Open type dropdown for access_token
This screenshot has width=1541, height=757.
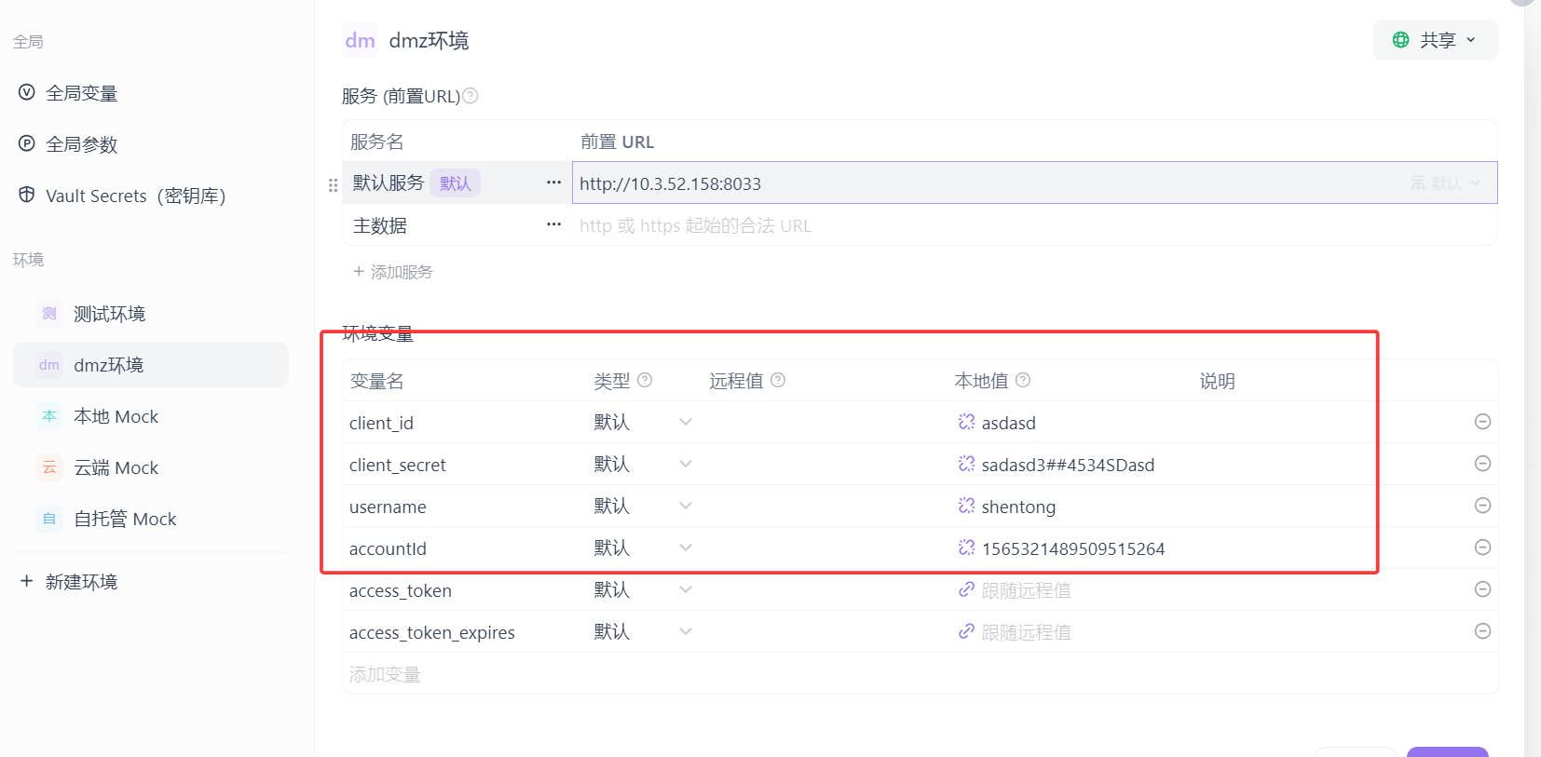pyautogui.click(x=686, y=589)
